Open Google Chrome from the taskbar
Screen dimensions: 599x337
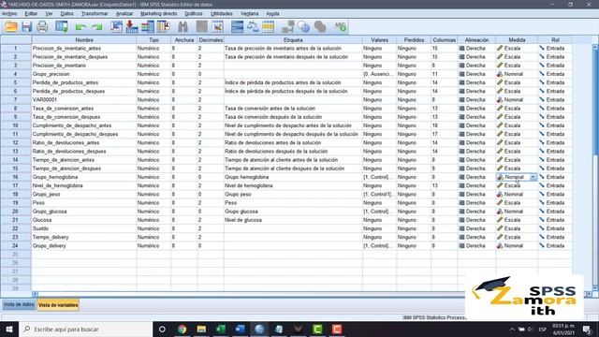coord(182,329)
